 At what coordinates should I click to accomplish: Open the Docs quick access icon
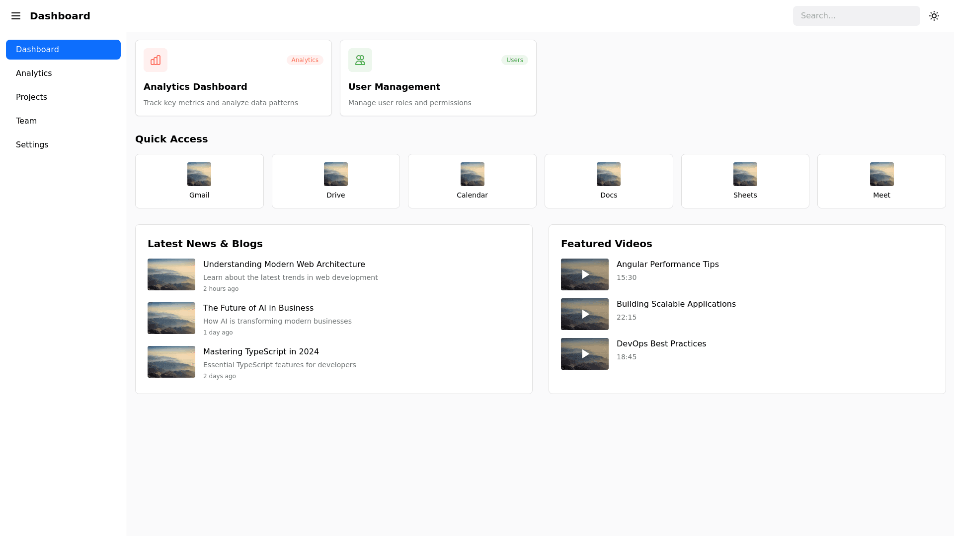coord(609,174)
